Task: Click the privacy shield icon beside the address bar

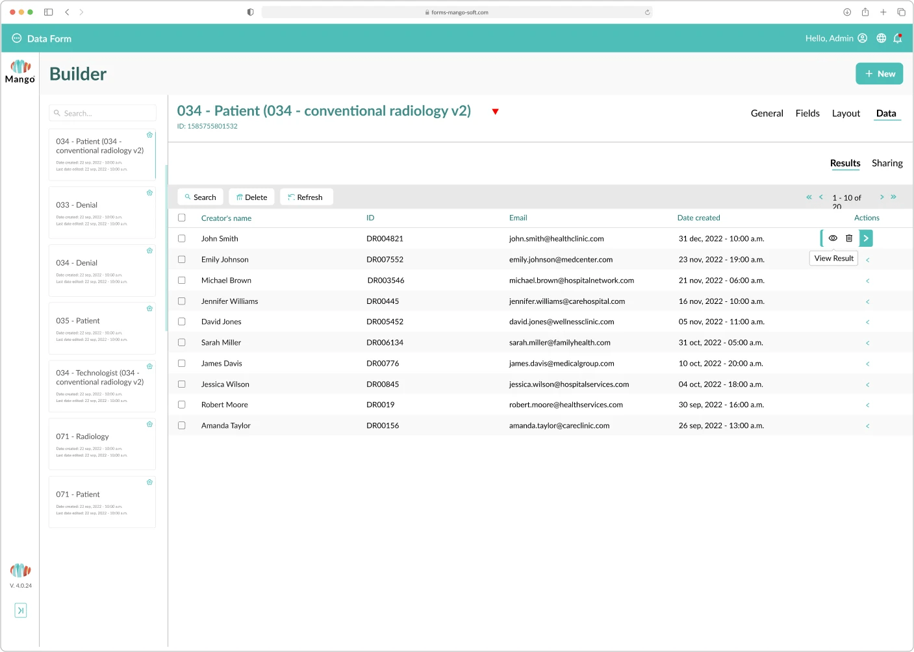Action: coord(251,12)
